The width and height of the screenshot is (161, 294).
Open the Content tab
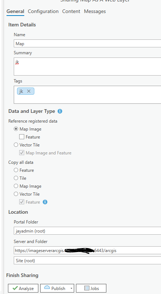click(x=71, y=12)
